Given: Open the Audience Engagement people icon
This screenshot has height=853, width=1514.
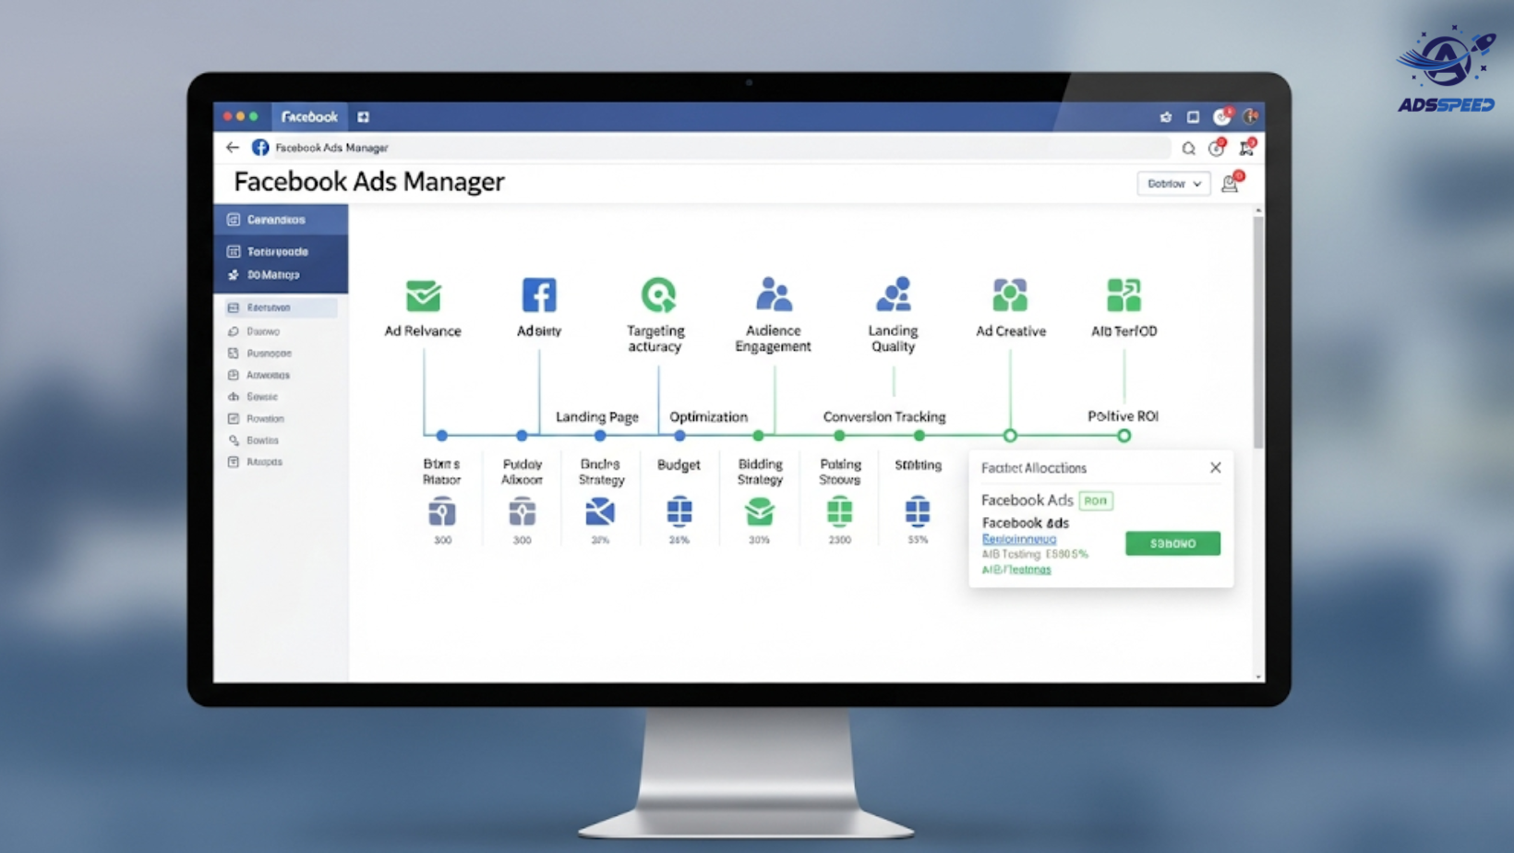Looking at the screenshot, I should 774,294.
